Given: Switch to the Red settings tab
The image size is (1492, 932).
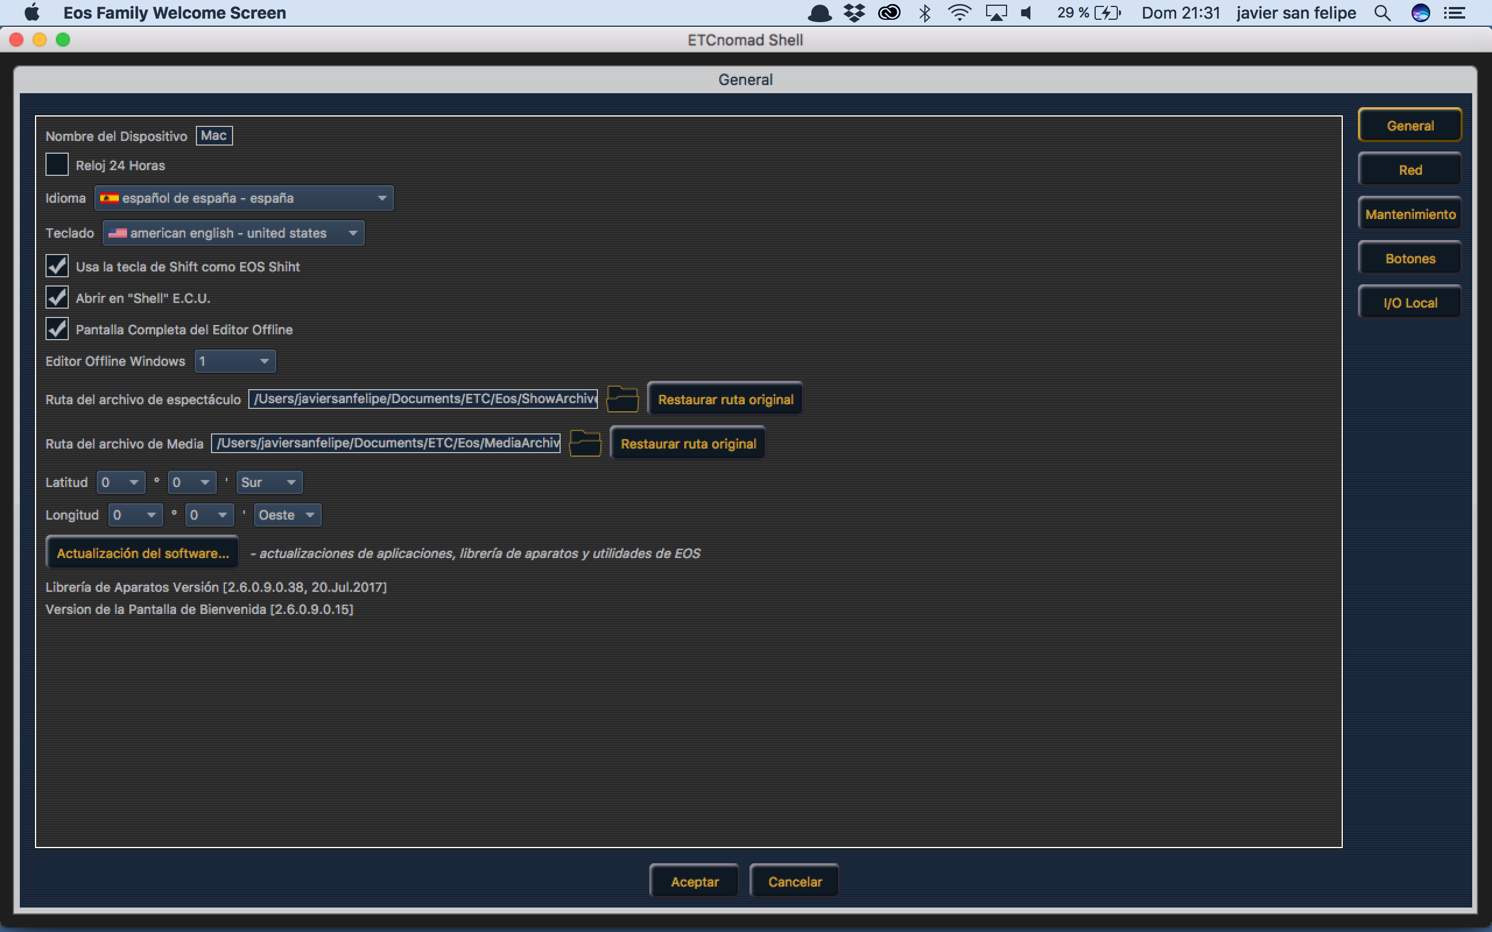Looking at the screenshot, I should point(1410,170).
